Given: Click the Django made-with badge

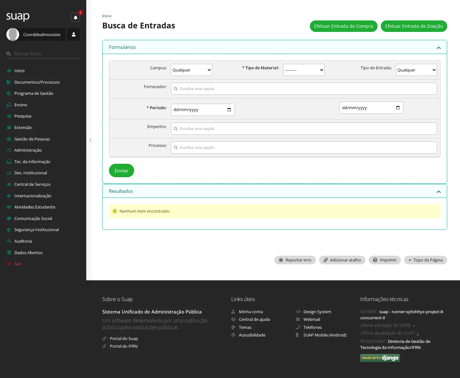Looking at the screenshot, I should click(380, 358).
